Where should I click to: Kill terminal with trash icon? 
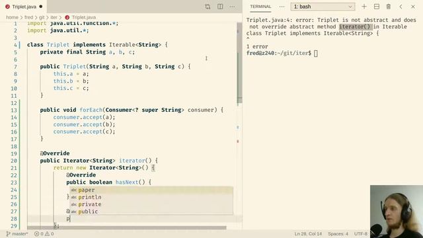pos(389,7)
